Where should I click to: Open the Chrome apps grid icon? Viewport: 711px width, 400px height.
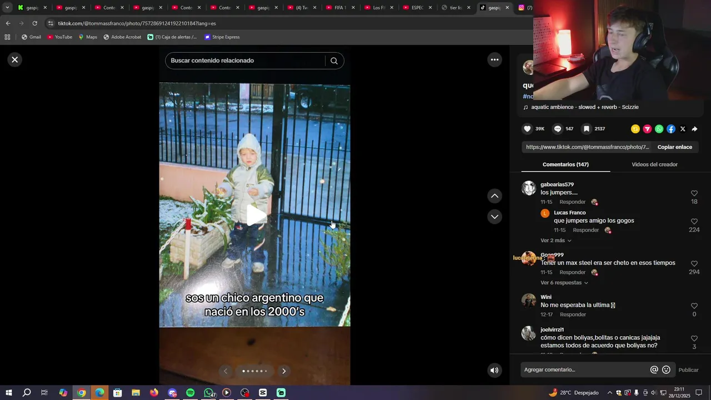(x=7, y=37)
